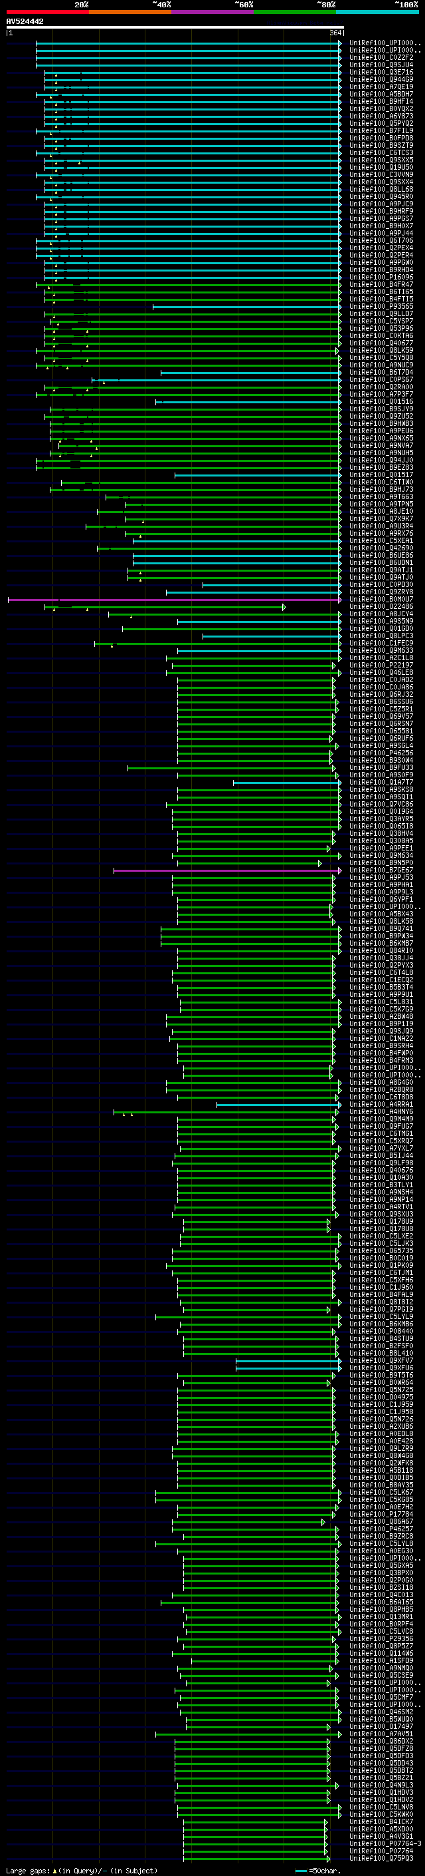Select hit label UniRef100_Q4N9L3
This screenshot has width=425, height=1876.
[x=381, y=1785]
